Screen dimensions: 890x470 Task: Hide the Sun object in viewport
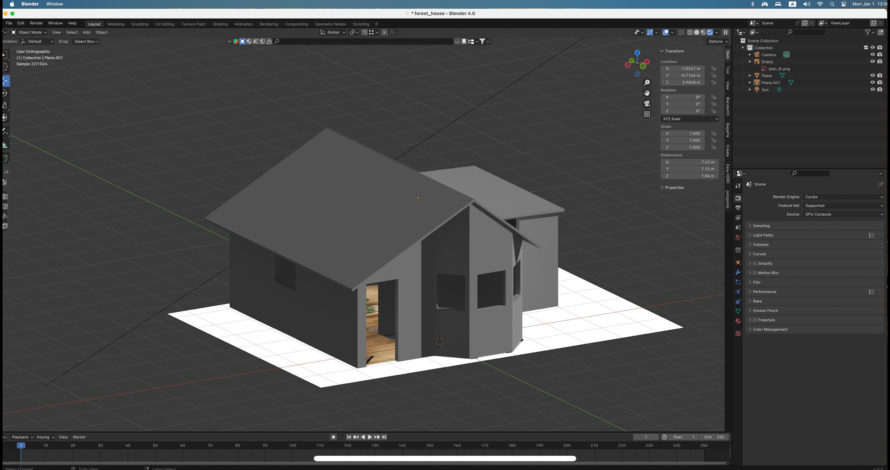click(x=872, y=90)
